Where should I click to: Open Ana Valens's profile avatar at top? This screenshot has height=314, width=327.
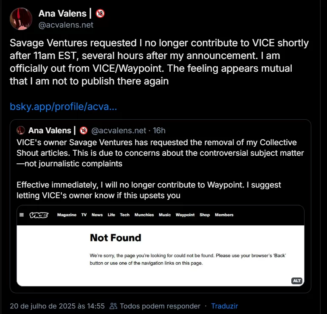pyautogui.click(x=21, y=19)
